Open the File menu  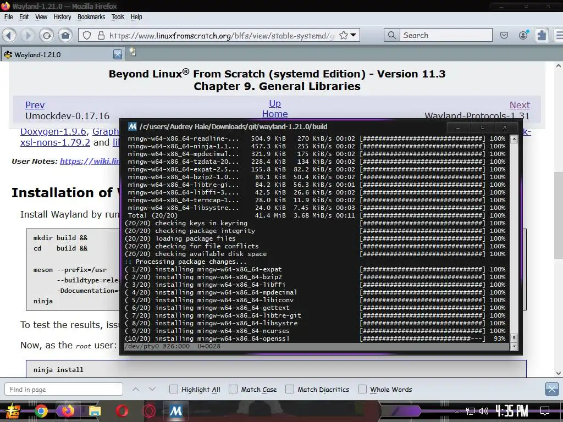tap(8, 17)
